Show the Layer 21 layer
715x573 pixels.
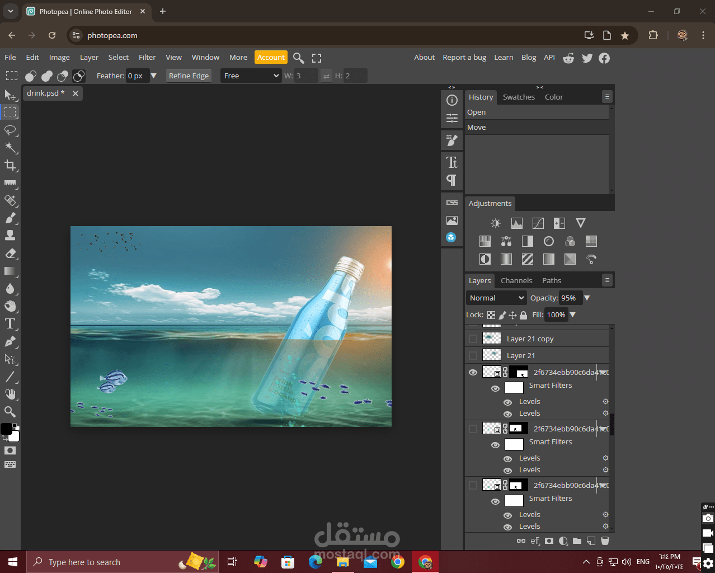point(473,356)
